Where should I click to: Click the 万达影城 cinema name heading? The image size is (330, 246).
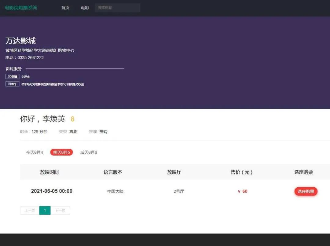coord(20,41)
